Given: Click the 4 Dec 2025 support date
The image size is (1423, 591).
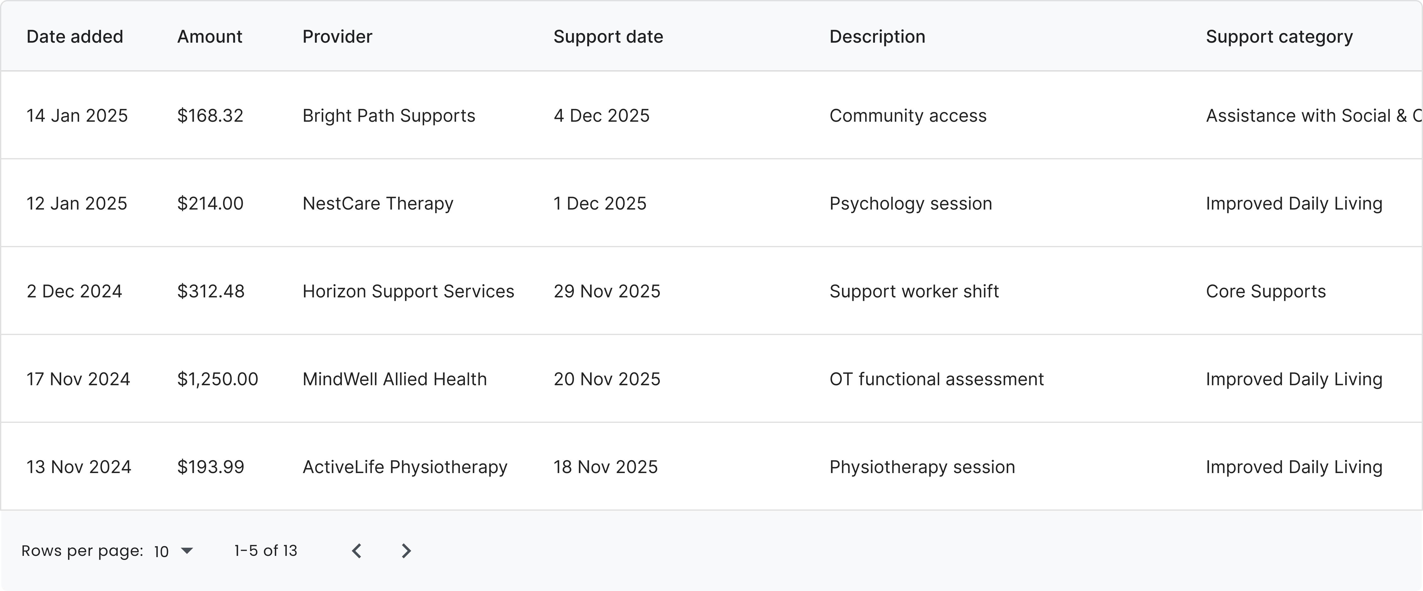Looking at the screenshot, I should point(602,115).
